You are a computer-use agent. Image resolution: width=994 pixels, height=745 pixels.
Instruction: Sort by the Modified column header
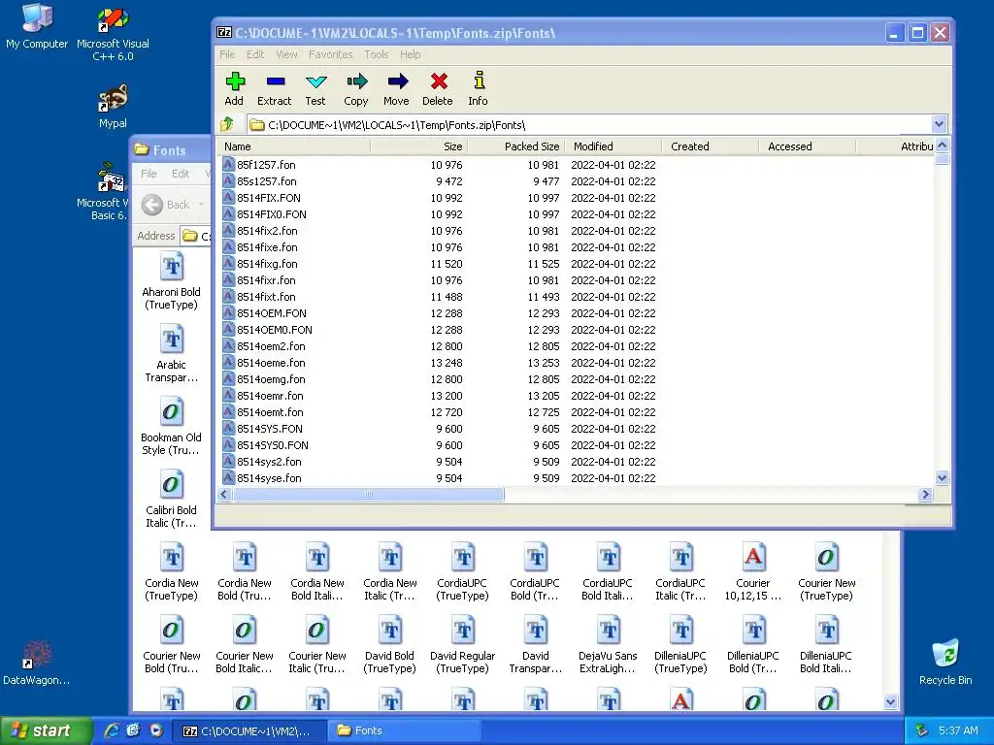613,146
